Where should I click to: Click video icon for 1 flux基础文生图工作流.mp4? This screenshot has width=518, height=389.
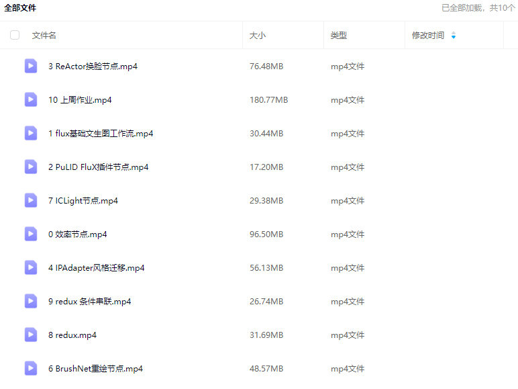(x=31, y=133)
